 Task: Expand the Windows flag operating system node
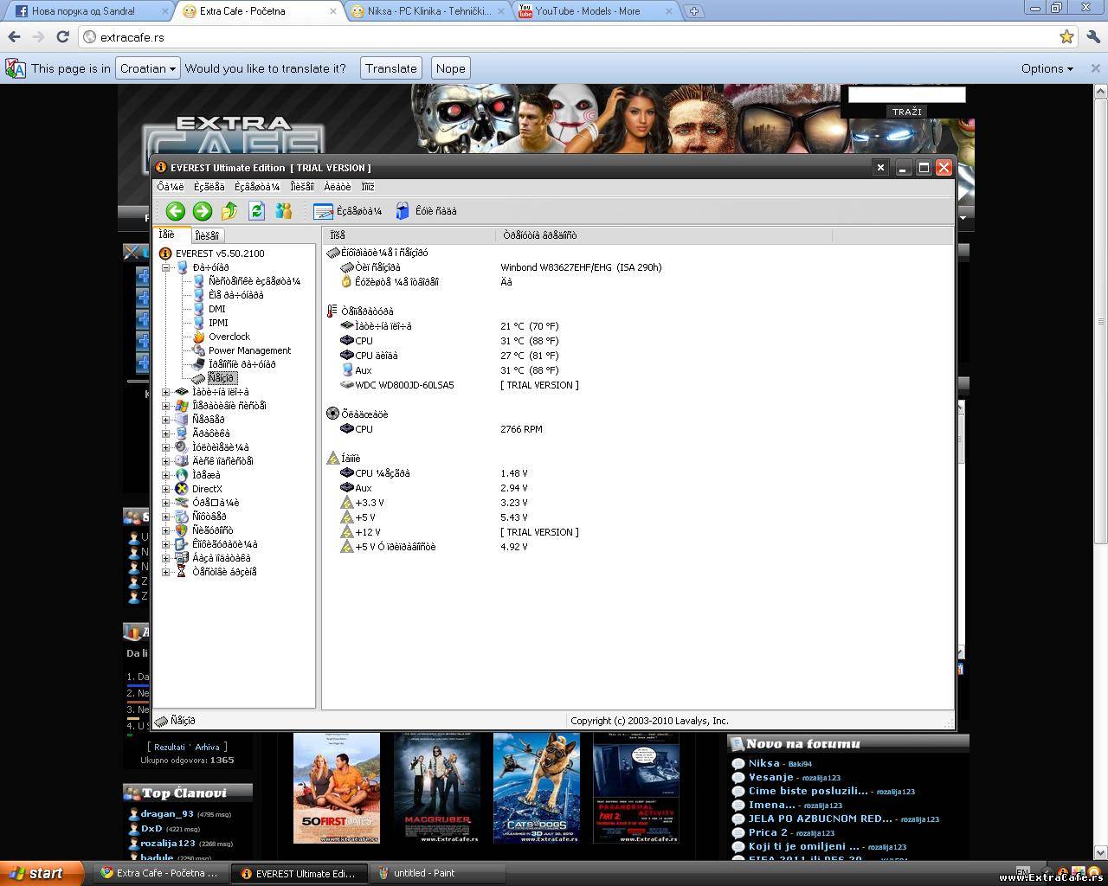166,406
